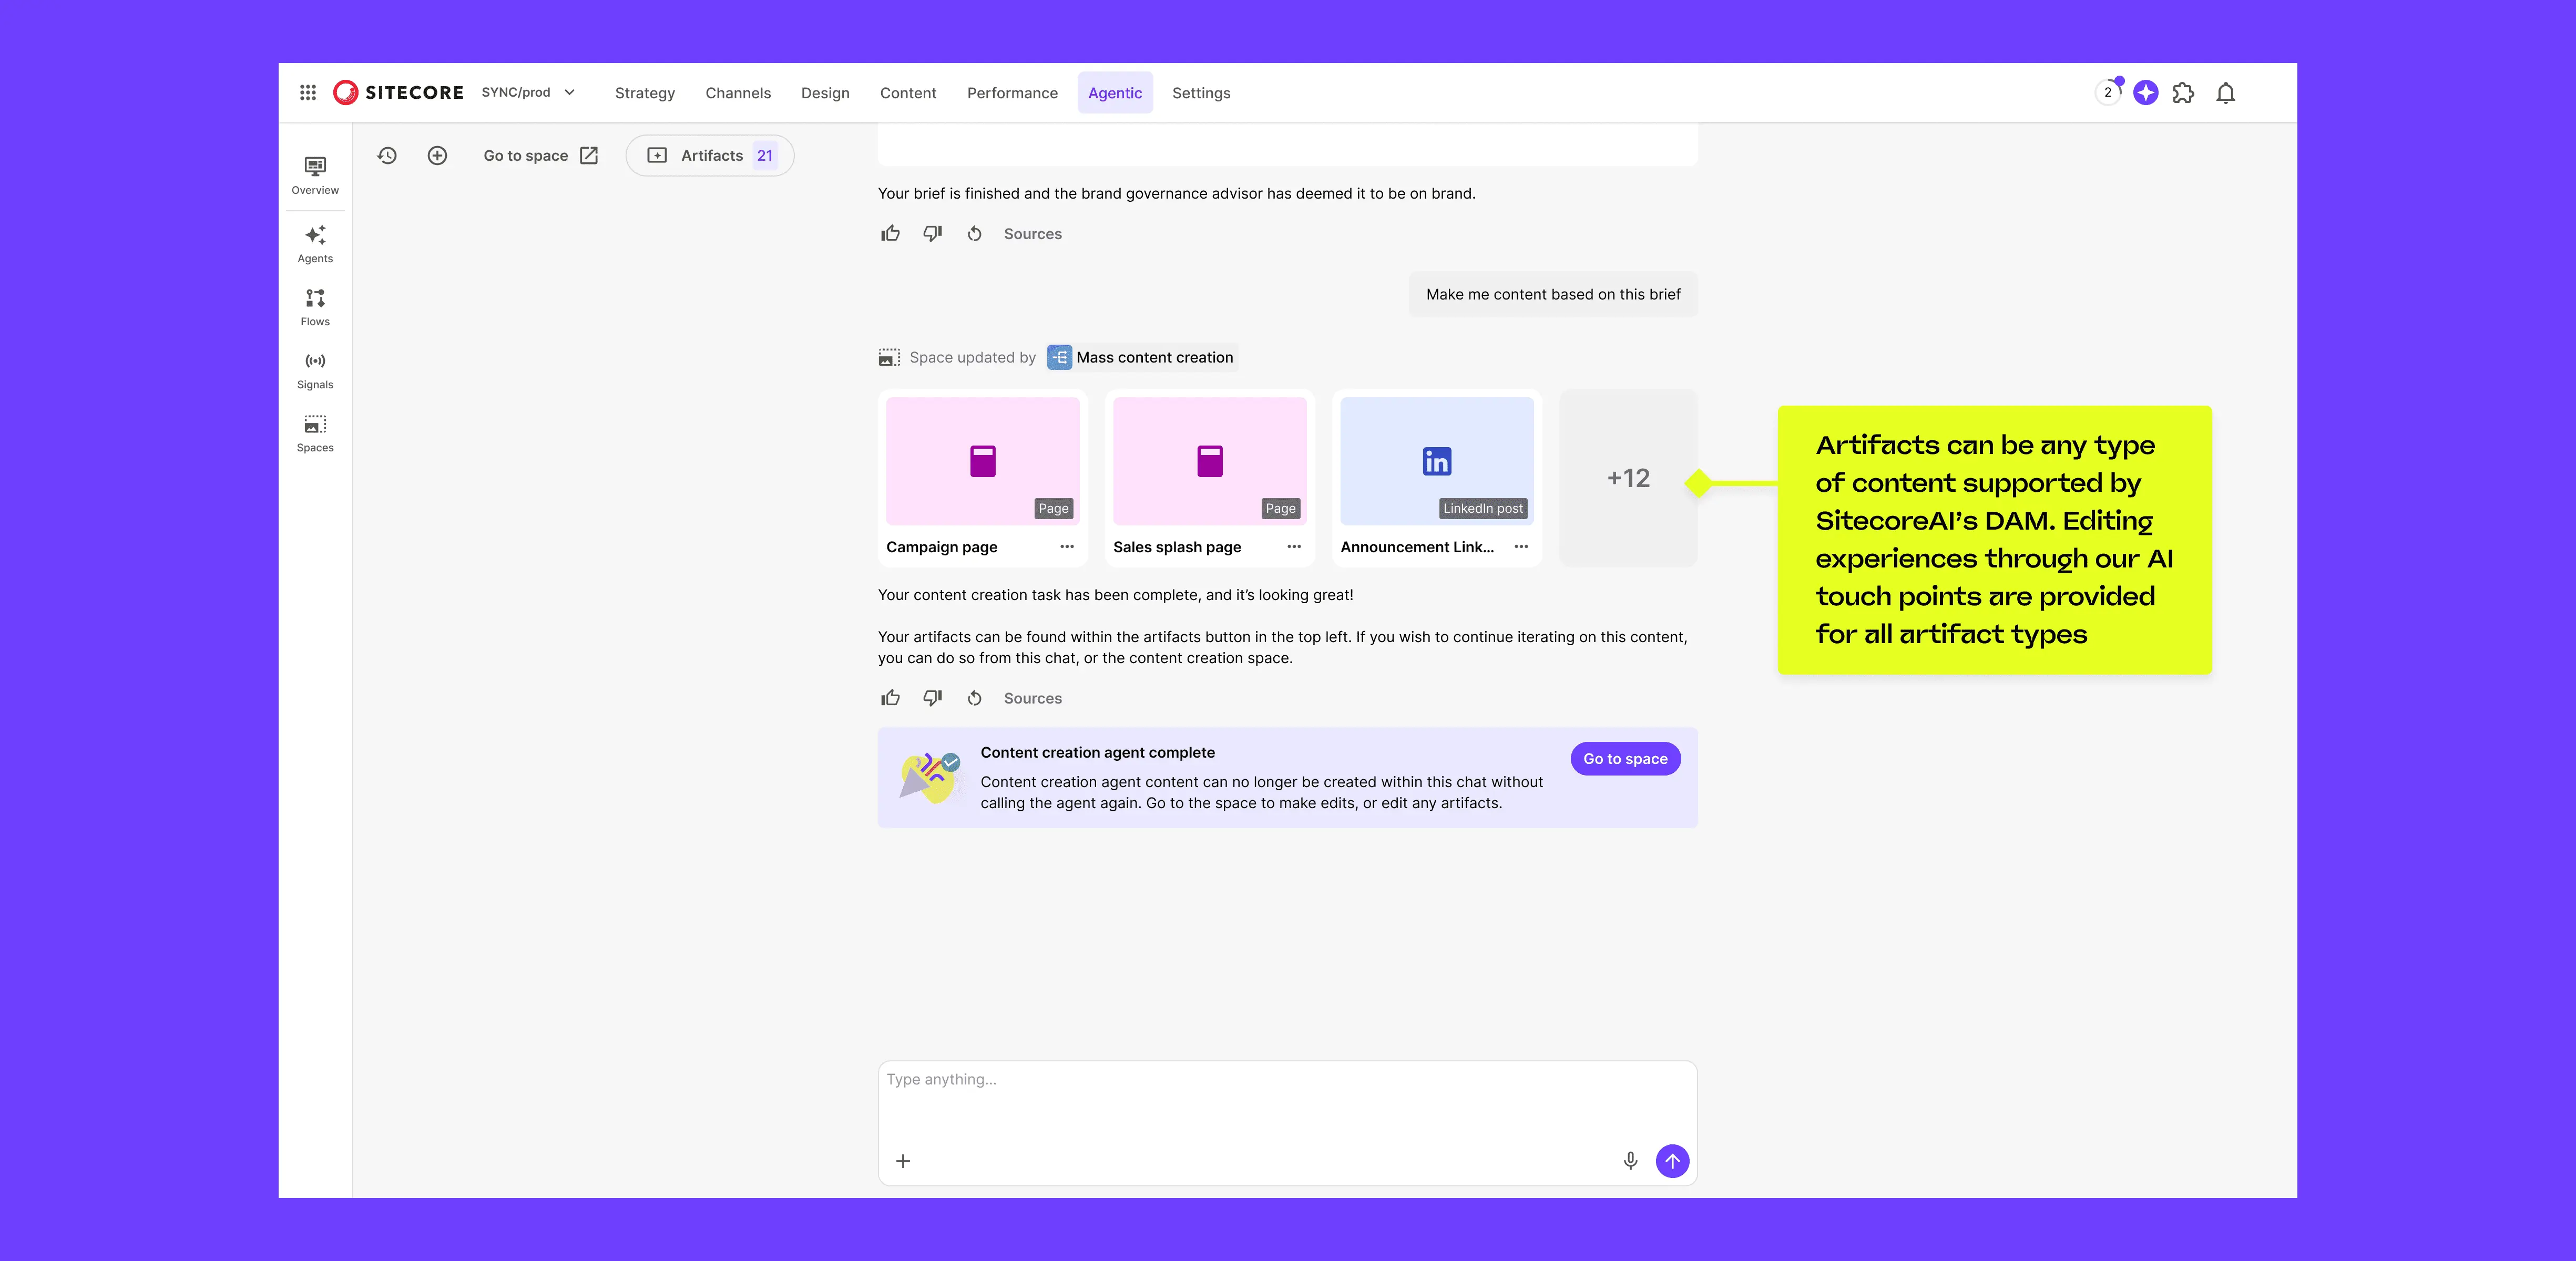Send the message with arrow button
This screenshot has height=1261, width=2576.
1672,1161
